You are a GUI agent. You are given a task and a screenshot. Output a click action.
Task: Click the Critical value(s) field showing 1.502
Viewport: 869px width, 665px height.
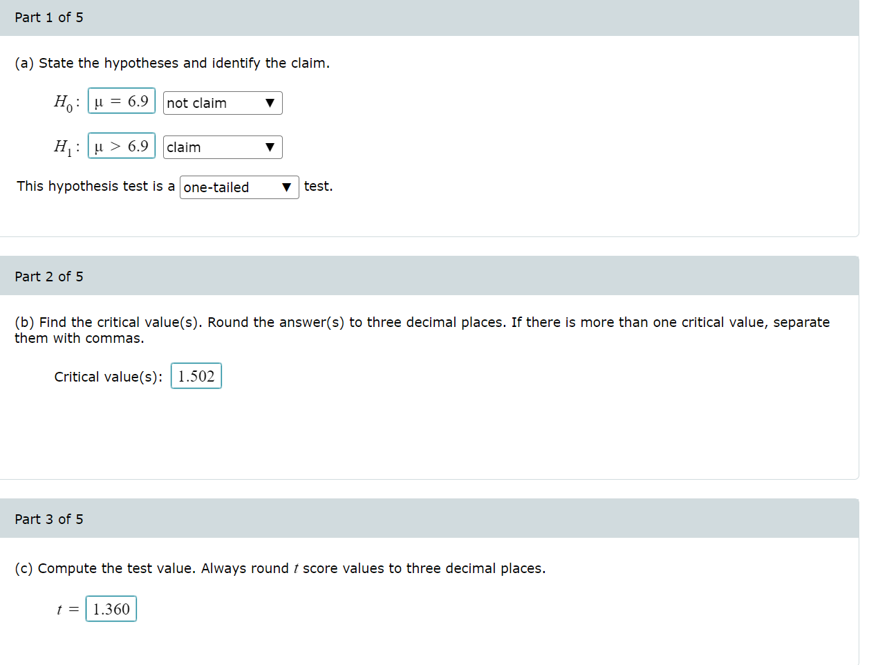tap(196, 376)
